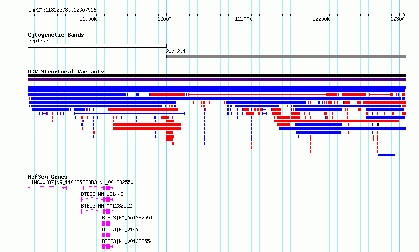Click the BTBD3|NM_001282551 transcript label
The image size is (419, 252).
click(x=127, y=218)
